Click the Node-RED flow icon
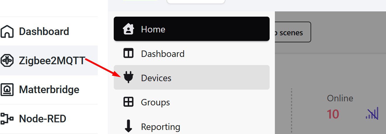Screen dimensions: 386x134 point(7,119)
